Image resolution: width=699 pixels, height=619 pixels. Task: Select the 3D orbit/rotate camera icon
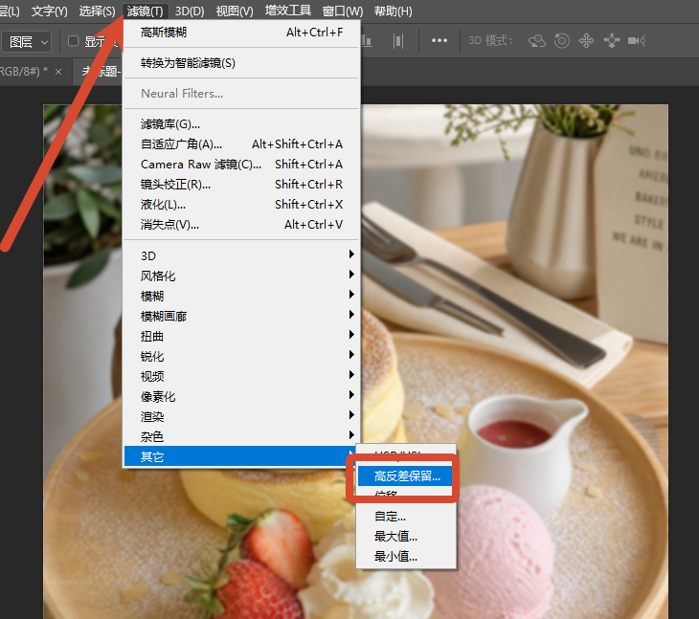(x=537, y=41)
